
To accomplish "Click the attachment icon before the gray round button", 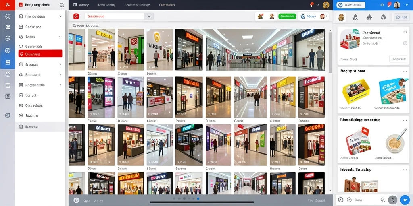I will tap(383, 200).
